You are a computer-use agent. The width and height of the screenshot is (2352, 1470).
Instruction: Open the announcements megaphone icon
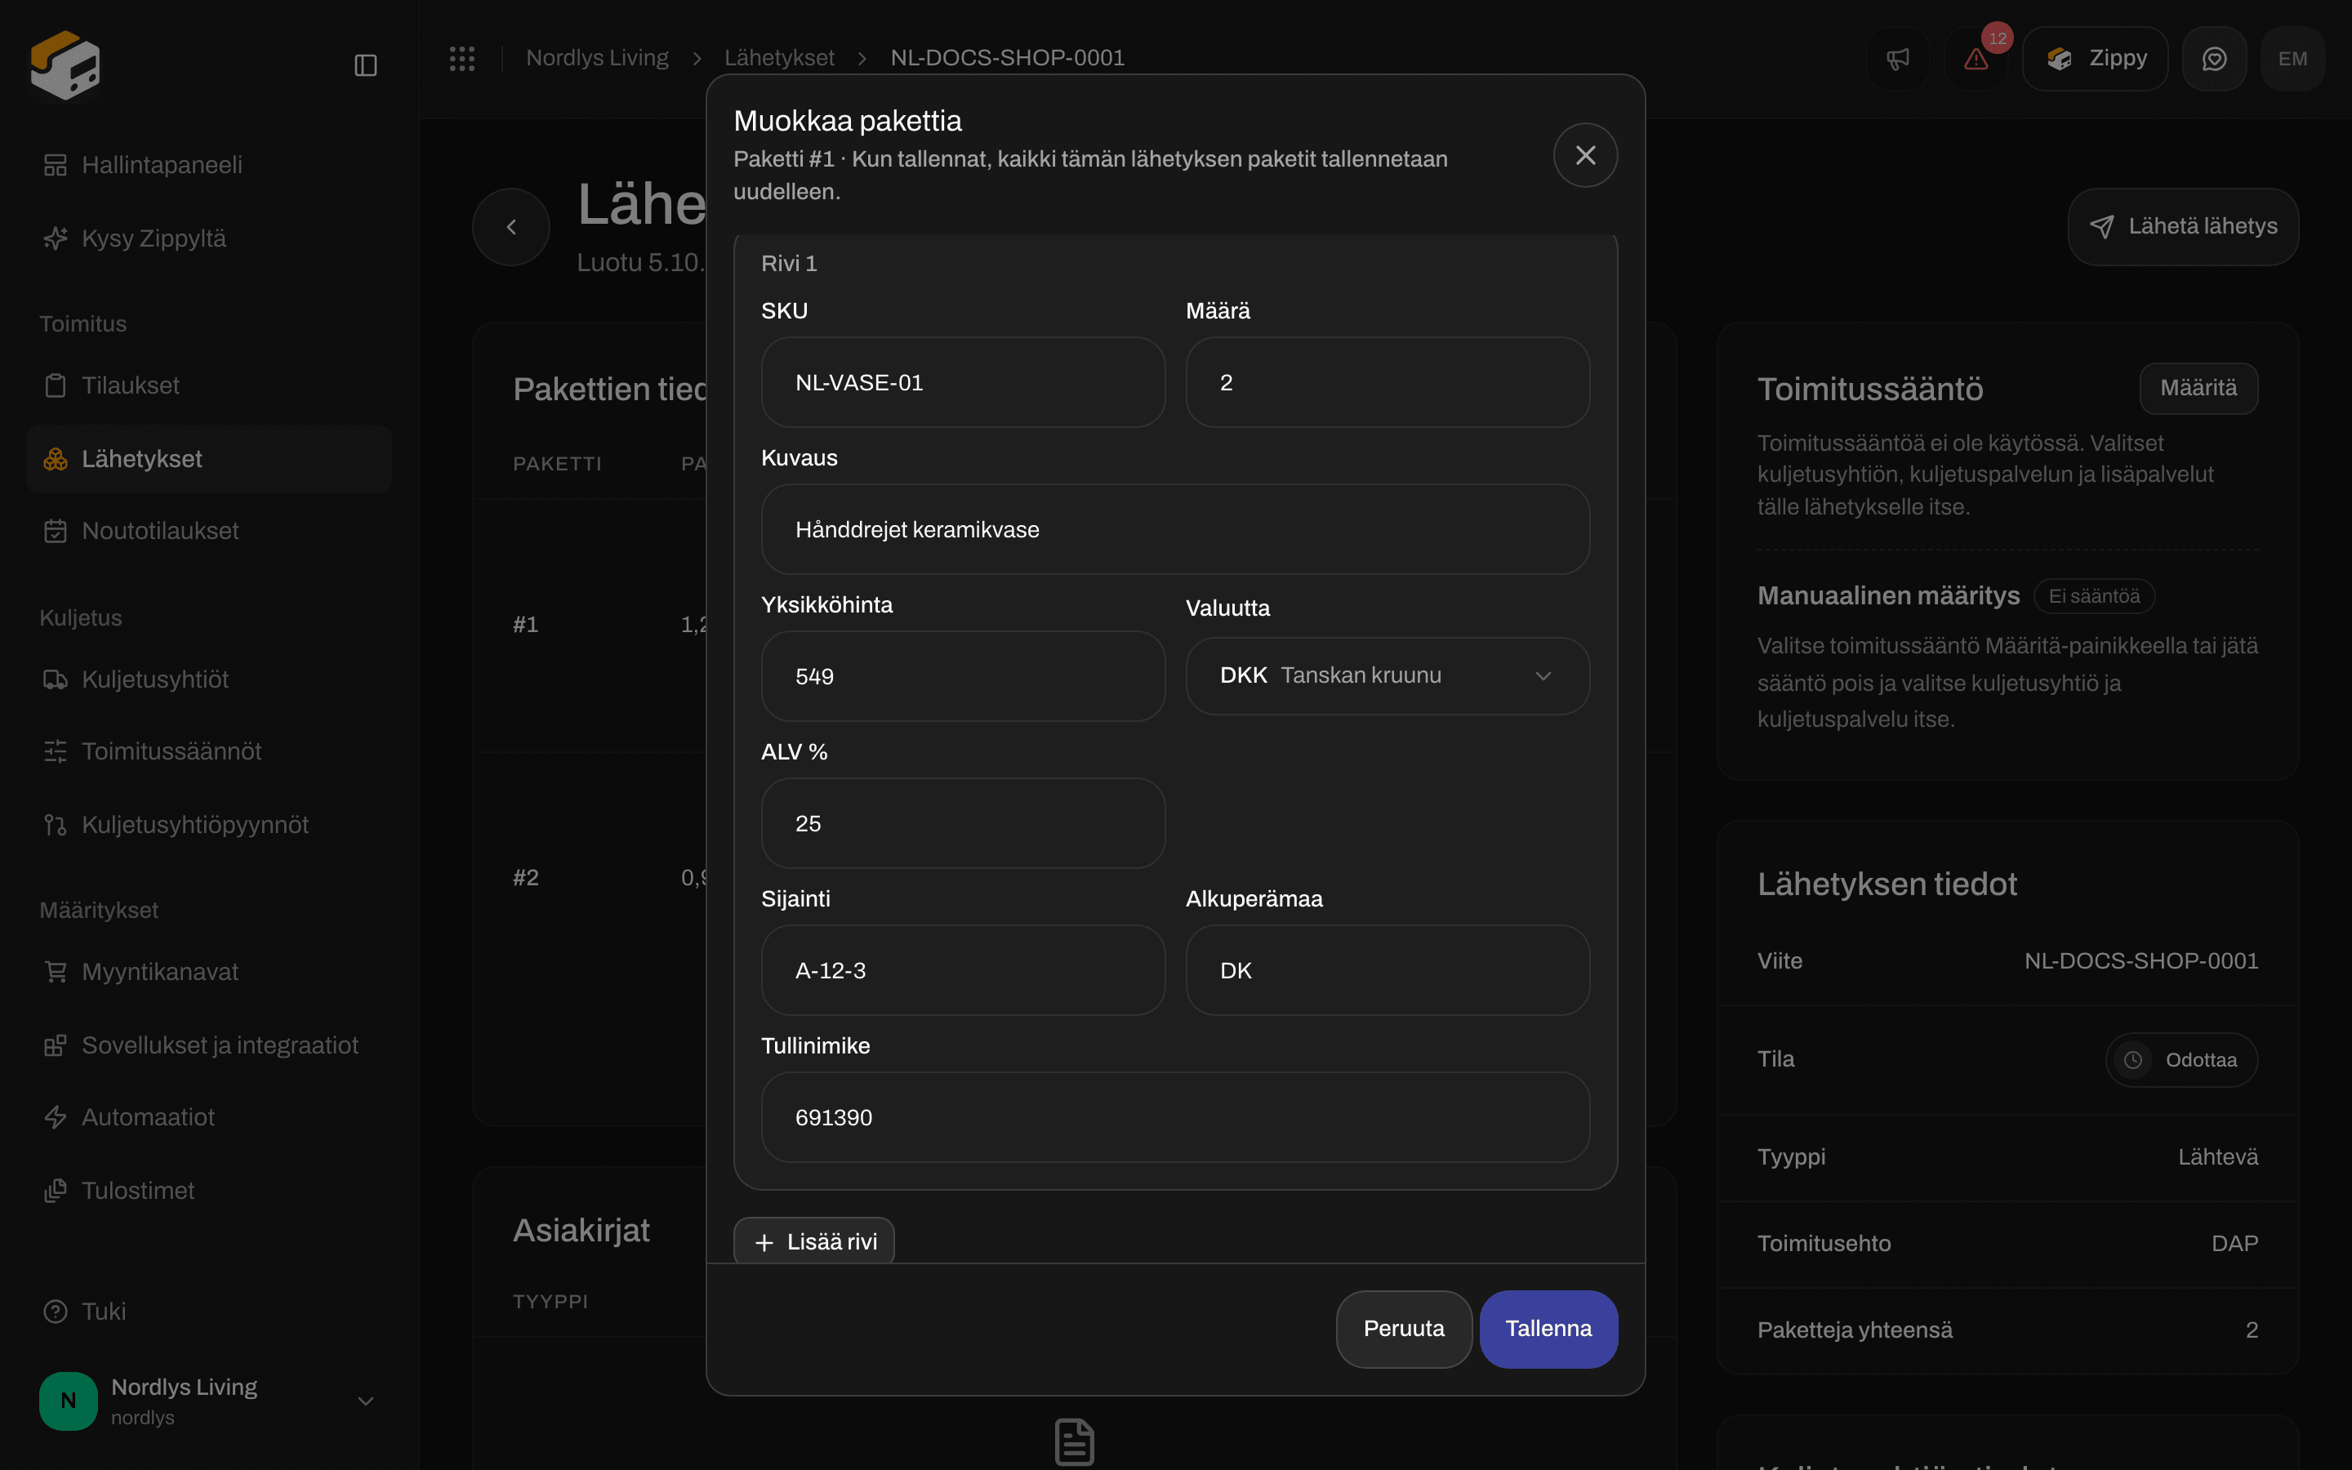pyautogui.click(x=1897, y=60)
